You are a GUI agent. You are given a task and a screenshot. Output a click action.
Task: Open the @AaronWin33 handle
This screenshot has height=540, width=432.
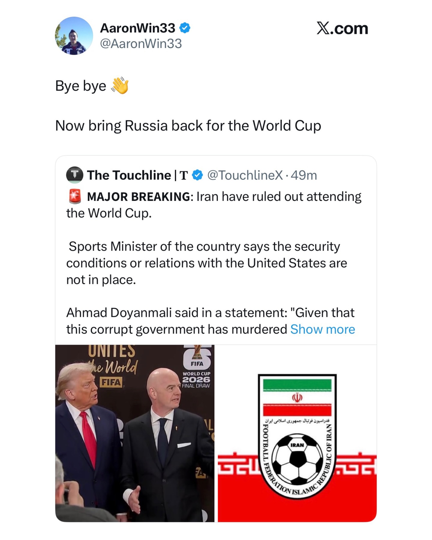pyautogui.click(x=141, y=44)
